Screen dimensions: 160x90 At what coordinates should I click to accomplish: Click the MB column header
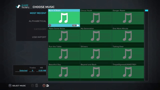[x=41, y=68]
